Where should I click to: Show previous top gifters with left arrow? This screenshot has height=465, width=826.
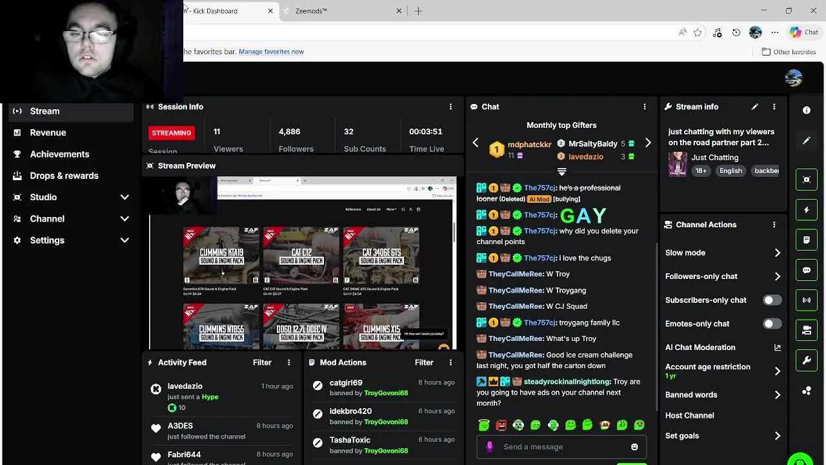[x=476, y=143]
